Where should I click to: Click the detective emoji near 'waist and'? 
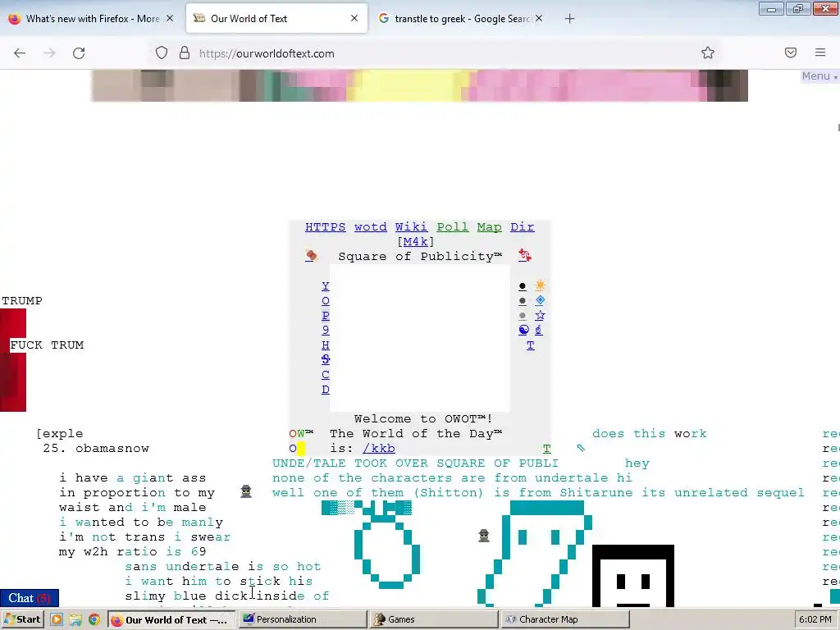pyautogui.click(x=246, y=492)
